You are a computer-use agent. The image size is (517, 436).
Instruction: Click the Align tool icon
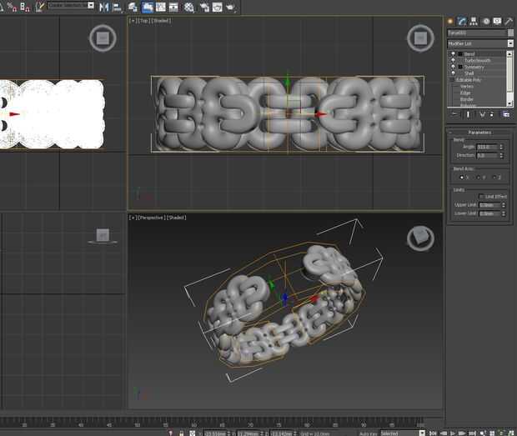click(x=117, y=7)
